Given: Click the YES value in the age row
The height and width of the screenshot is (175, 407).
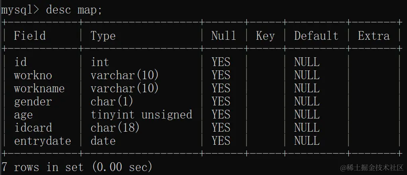Looking at the screenshot, I should (x=221, y=115).
